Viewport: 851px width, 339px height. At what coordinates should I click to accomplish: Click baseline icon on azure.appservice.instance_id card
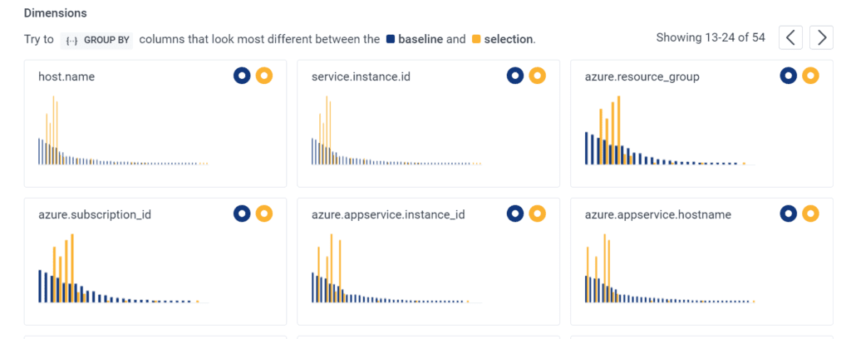click(515, 214)
